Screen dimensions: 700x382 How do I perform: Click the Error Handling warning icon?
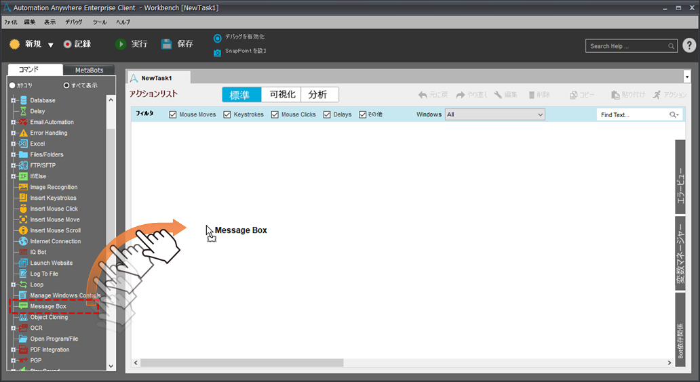coord(23,133)
